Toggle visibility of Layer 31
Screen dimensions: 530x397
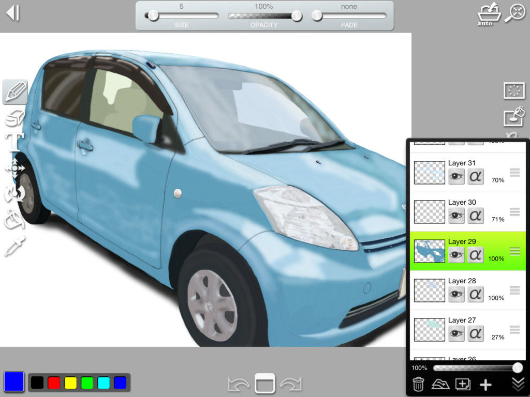click(457, 176)
